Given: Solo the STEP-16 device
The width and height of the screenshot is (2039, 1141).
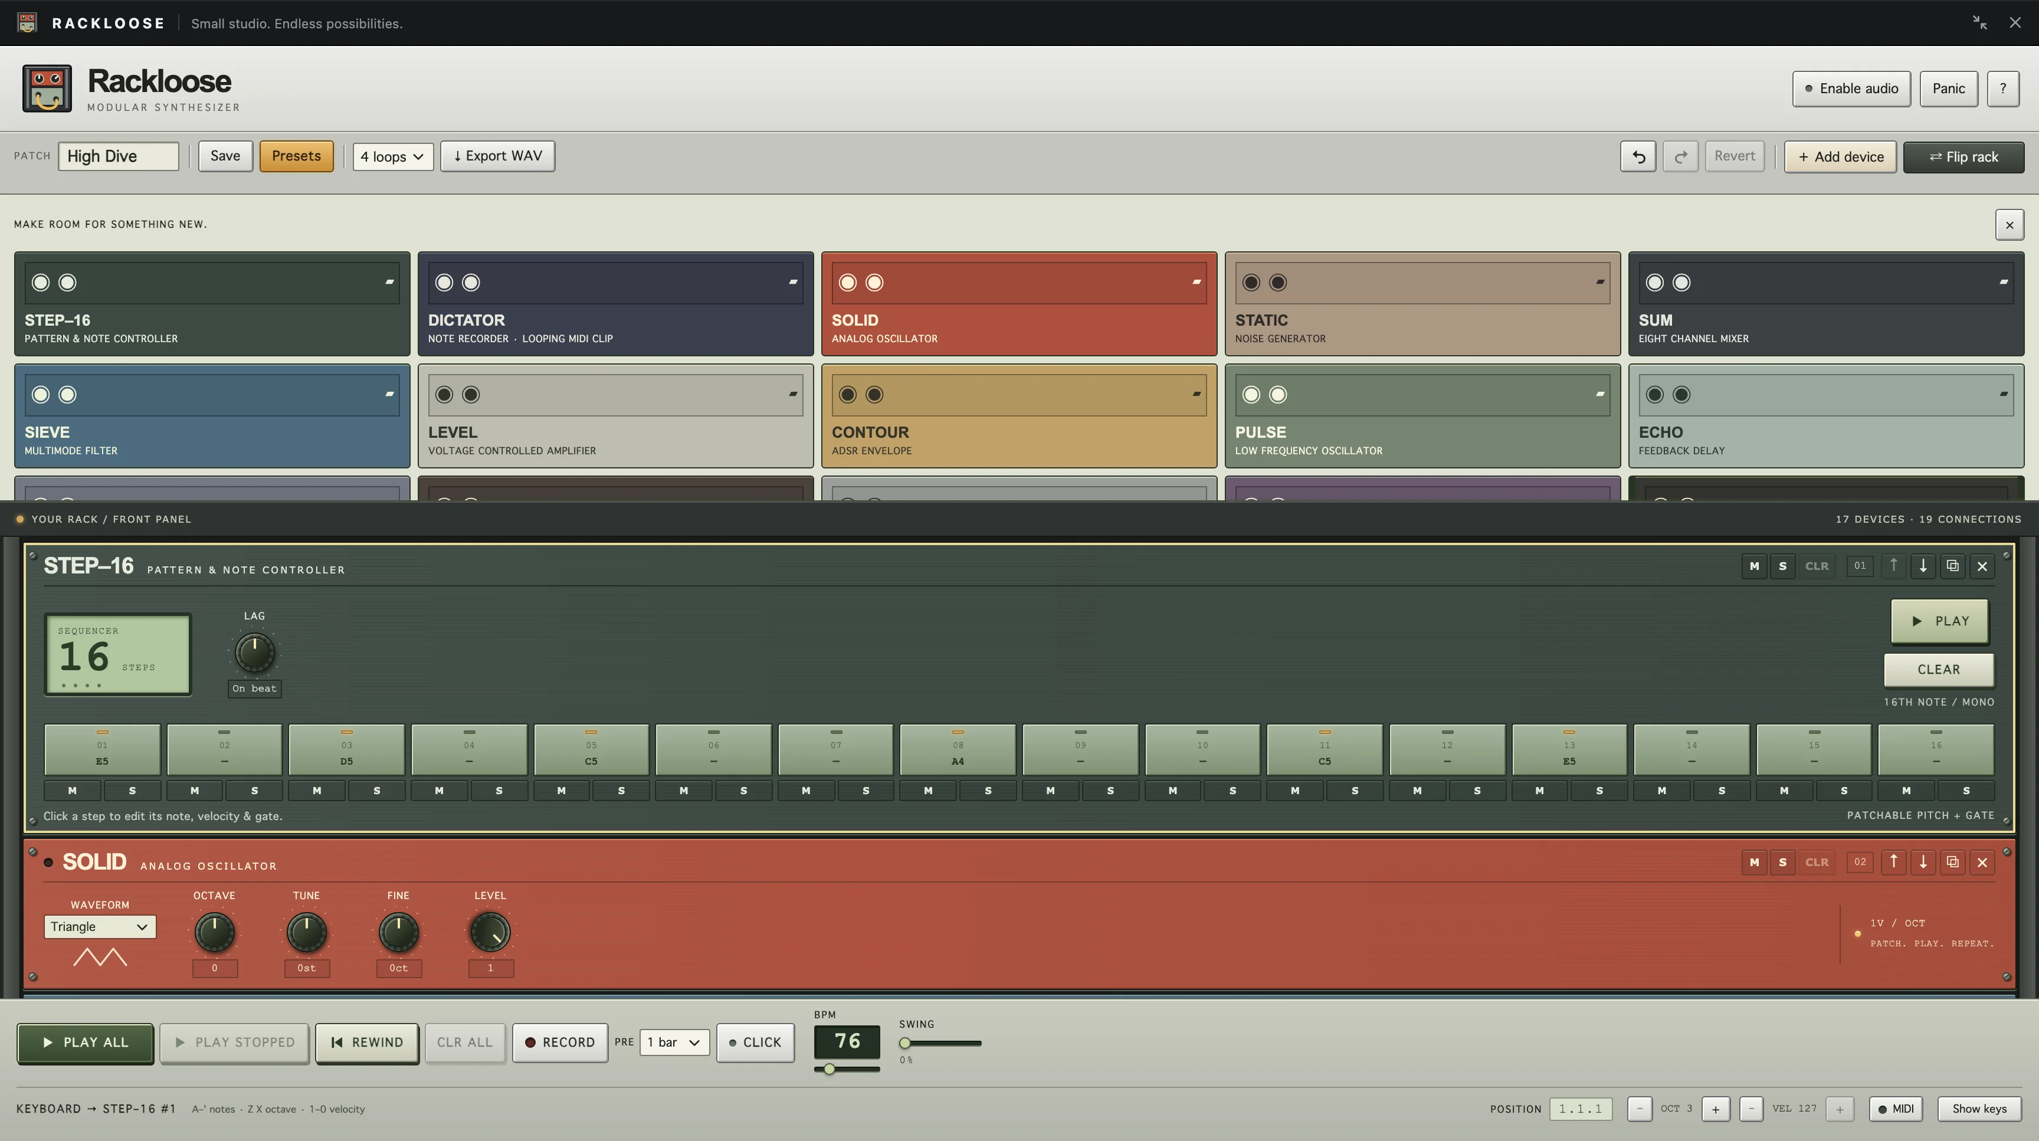Looking at the screenshot, I should (x=1782, y=566).
